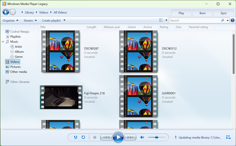Image resolution: width=236 pixels, height=146 pixels.
Task: Select the DSCN0287 video thumbnail
Action: [x=60, y=51]
